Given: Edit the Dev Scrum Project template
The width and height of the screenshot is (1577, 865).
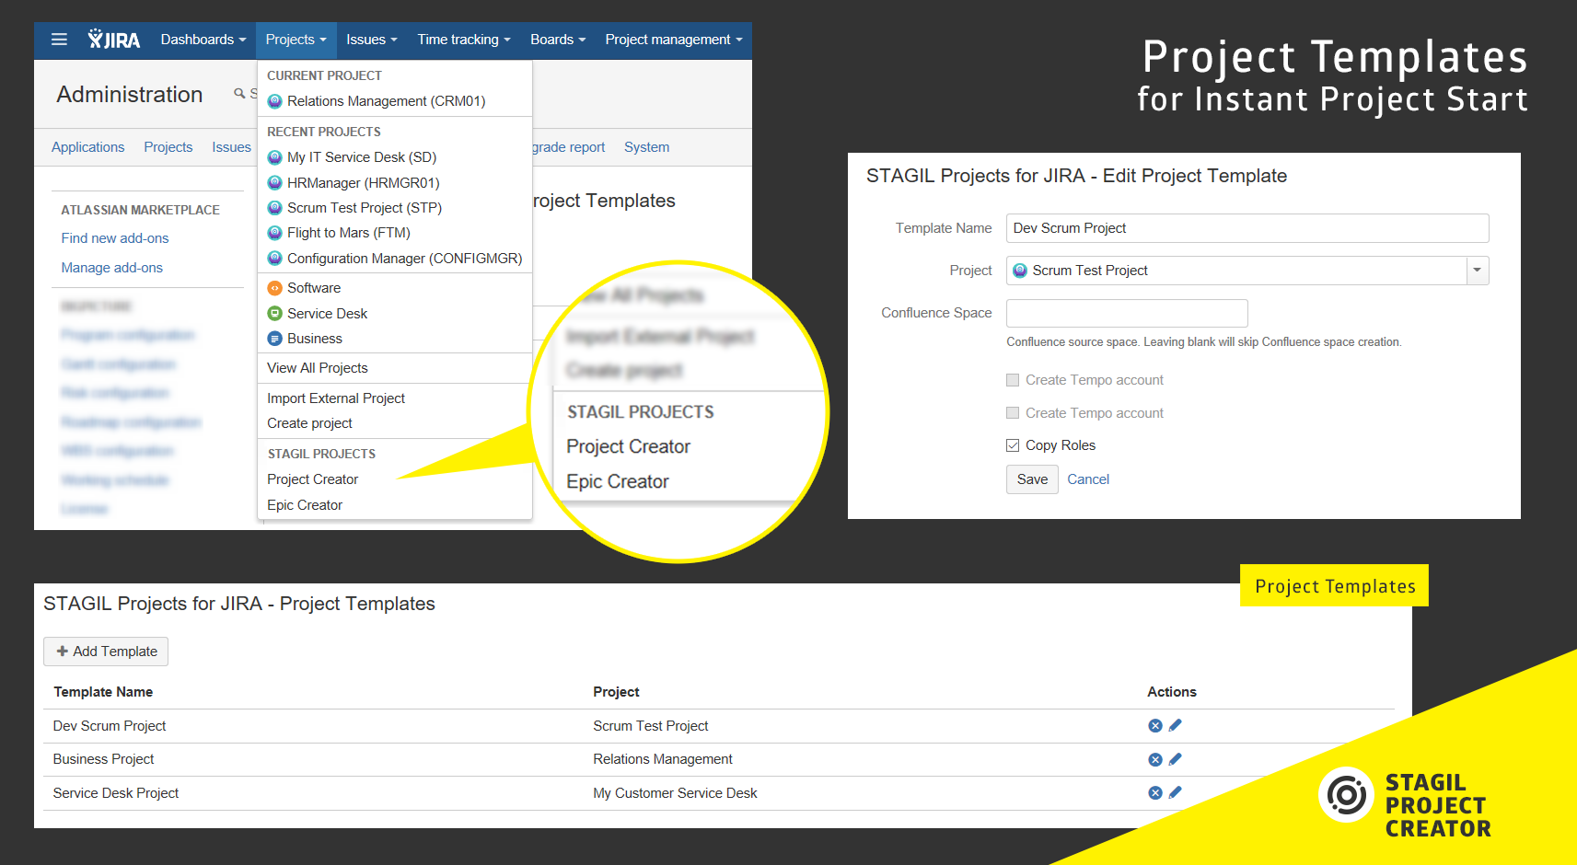Looking at the screenshot, I should [1176, 726].
